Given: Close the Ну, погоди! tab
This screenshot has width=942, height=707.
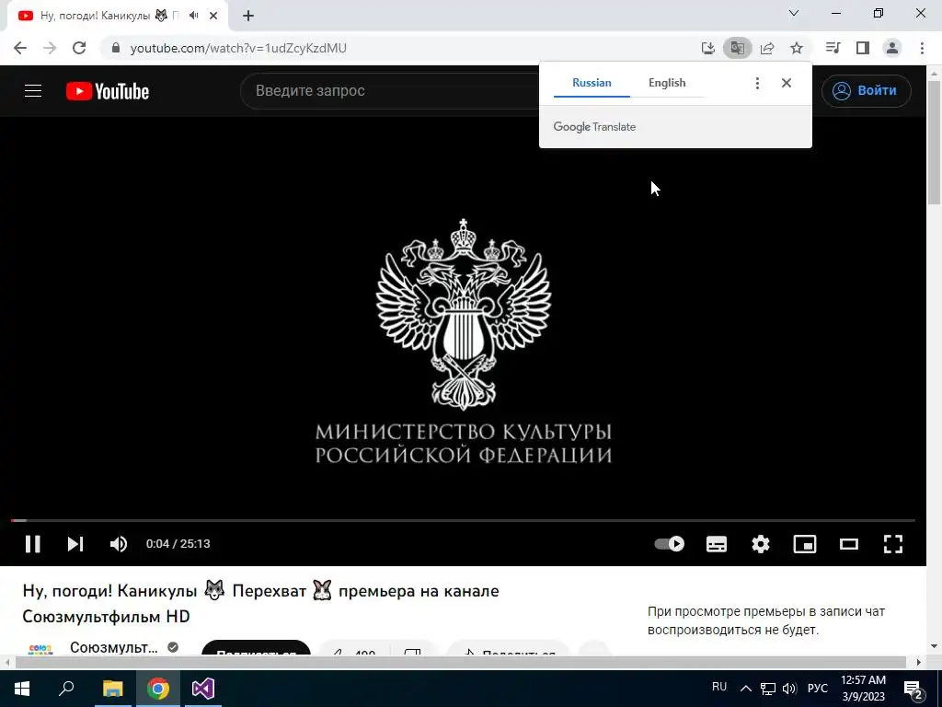Looking at the screenshot, I should 213,16.
